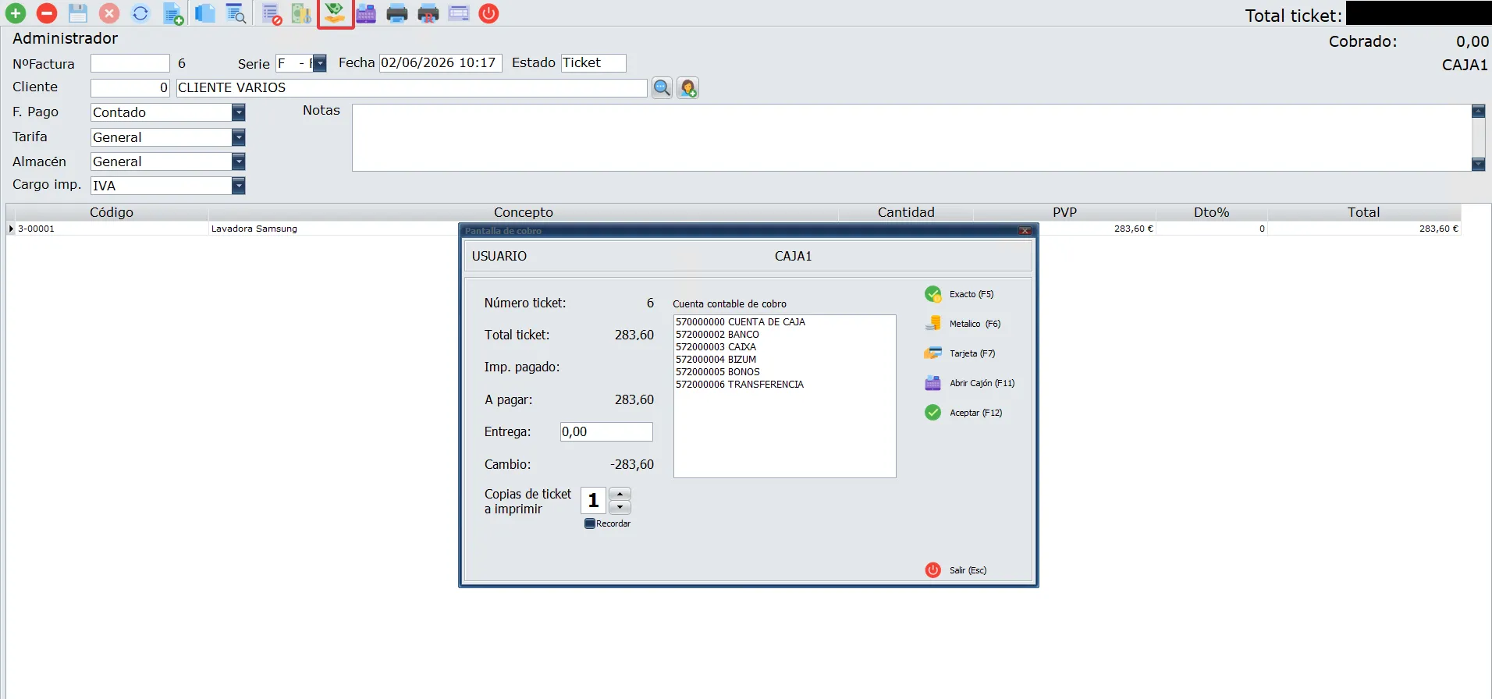Select 572000002 BANCO account

tap(717, 335)
